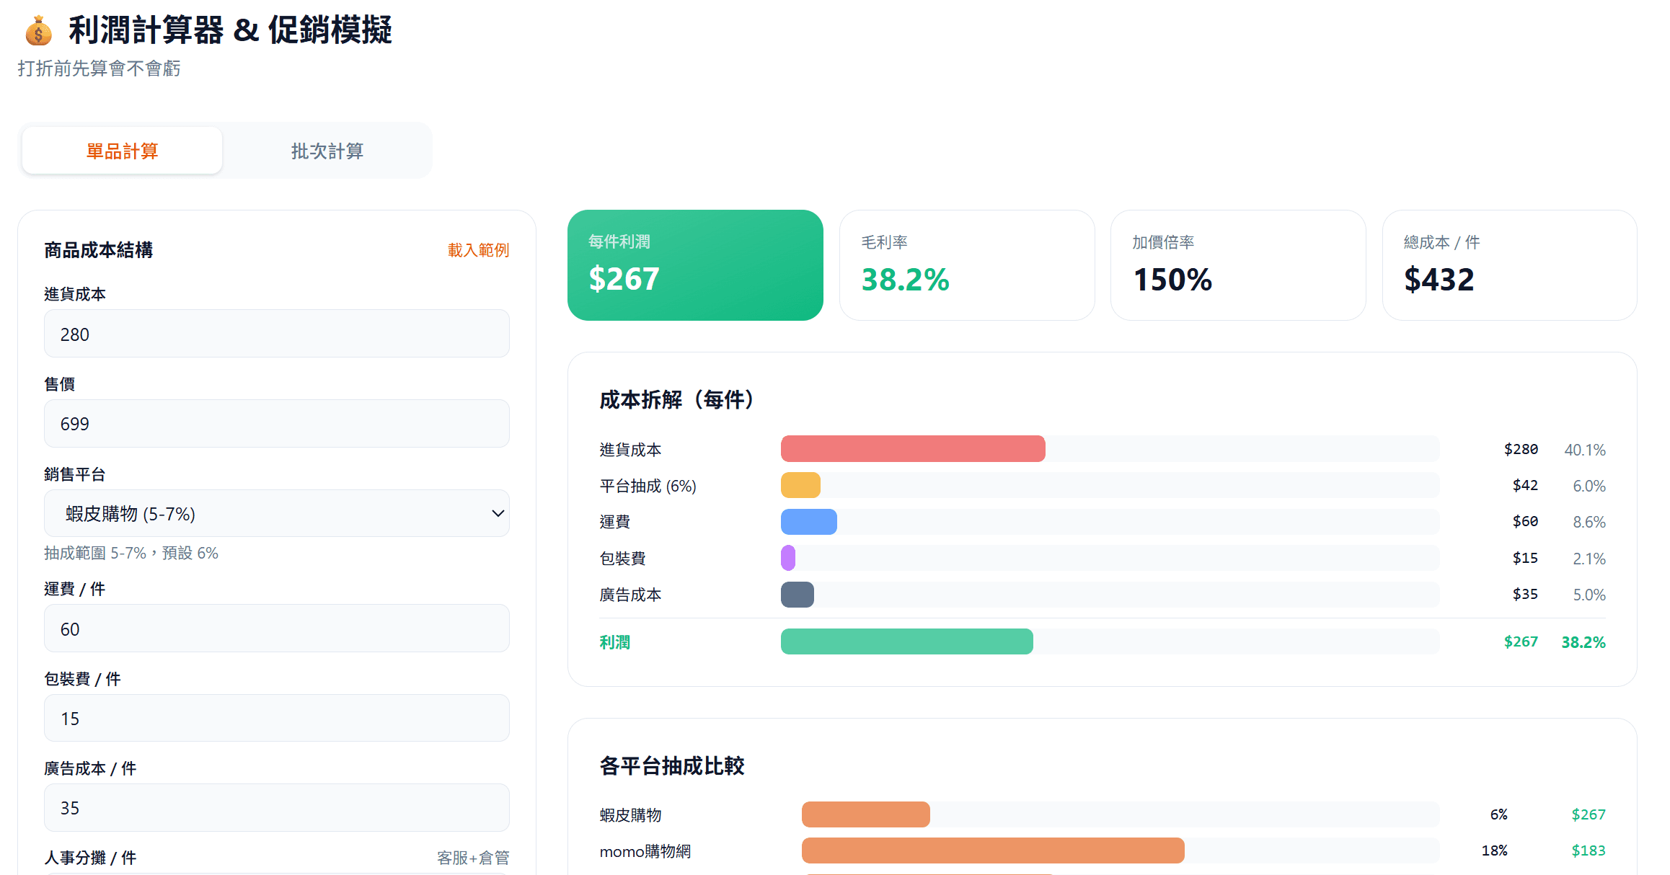Click the 載入範例 link
Screen dimensions: 1670x875
[478, 250]
